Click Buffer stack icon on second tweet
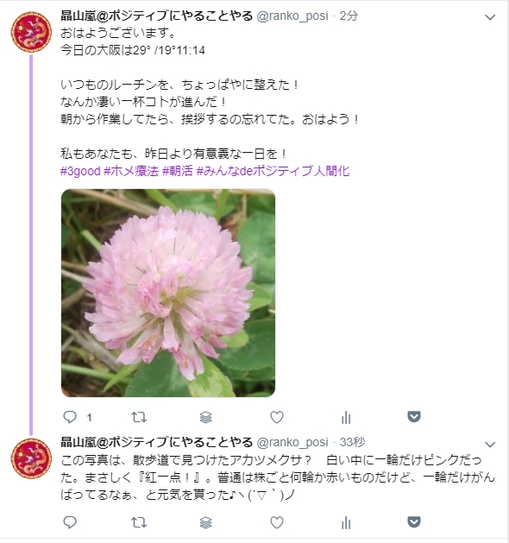Screen dimensions: 509x543 click(206, 522)
